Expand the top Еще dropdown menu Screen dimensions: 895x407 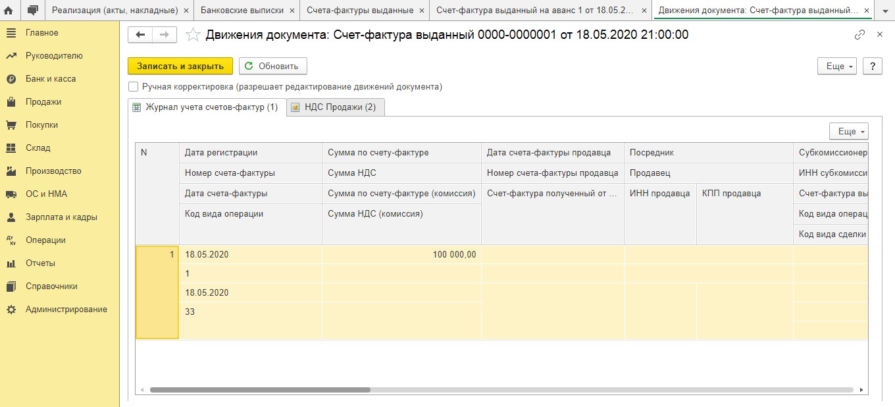coord(836,66)
